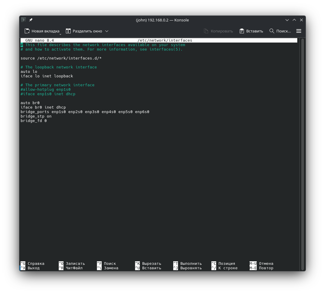Click the magnifying glass search icon

coord(272,31)
